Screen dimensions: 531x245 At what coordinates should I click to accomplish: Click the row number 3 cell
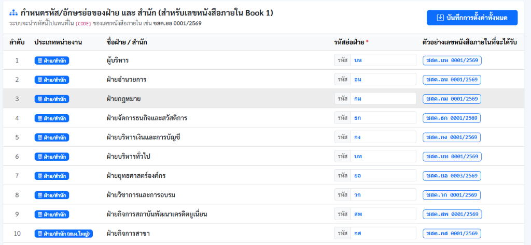point(17,99)
